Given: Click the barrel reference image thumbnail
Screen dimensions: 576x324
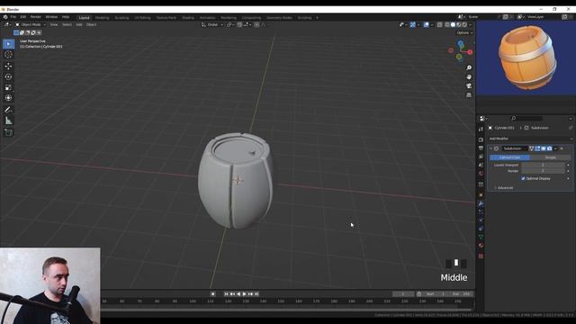Looking at the screenshot, I should point(526,58).
